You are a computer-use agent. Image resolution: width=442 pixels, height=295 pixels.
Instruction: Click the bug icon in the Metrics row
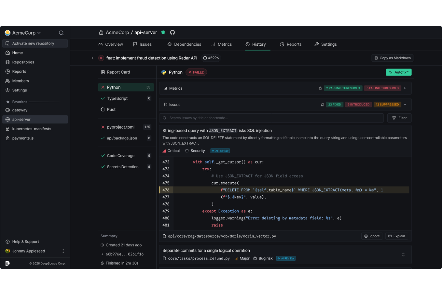pyautogui.click(x=320, y=88)
